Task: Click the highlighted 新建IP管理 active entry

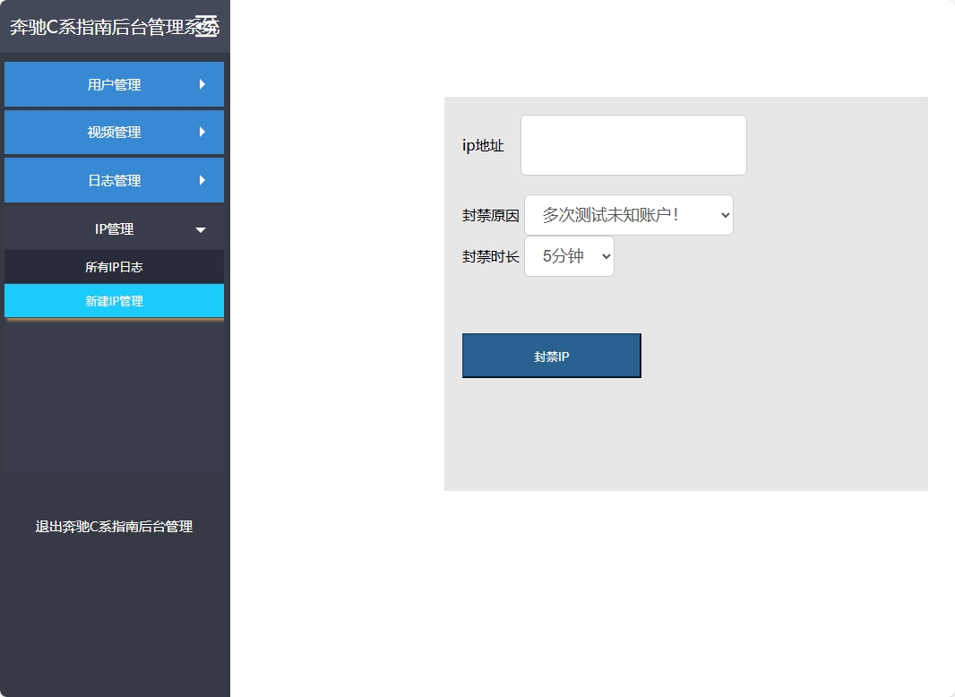Action: [x=114, y=301]
